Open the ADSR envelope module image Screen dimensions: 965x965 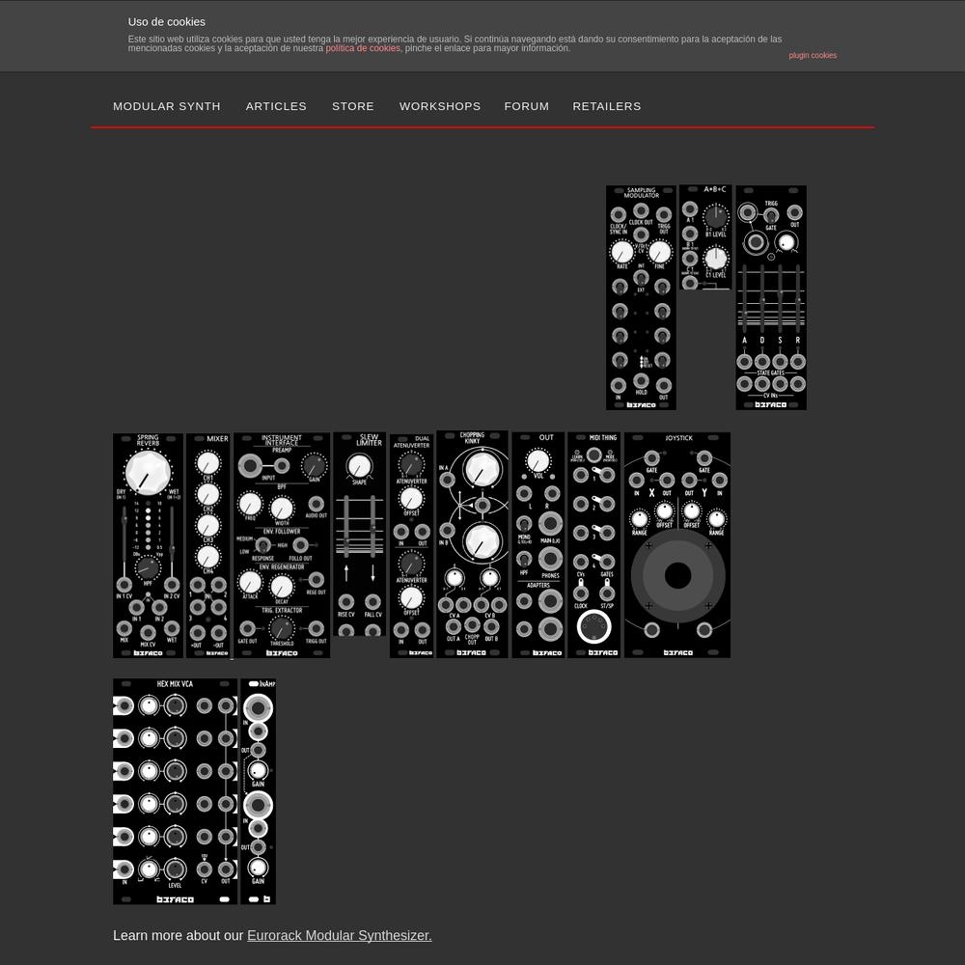coord(770,297)
